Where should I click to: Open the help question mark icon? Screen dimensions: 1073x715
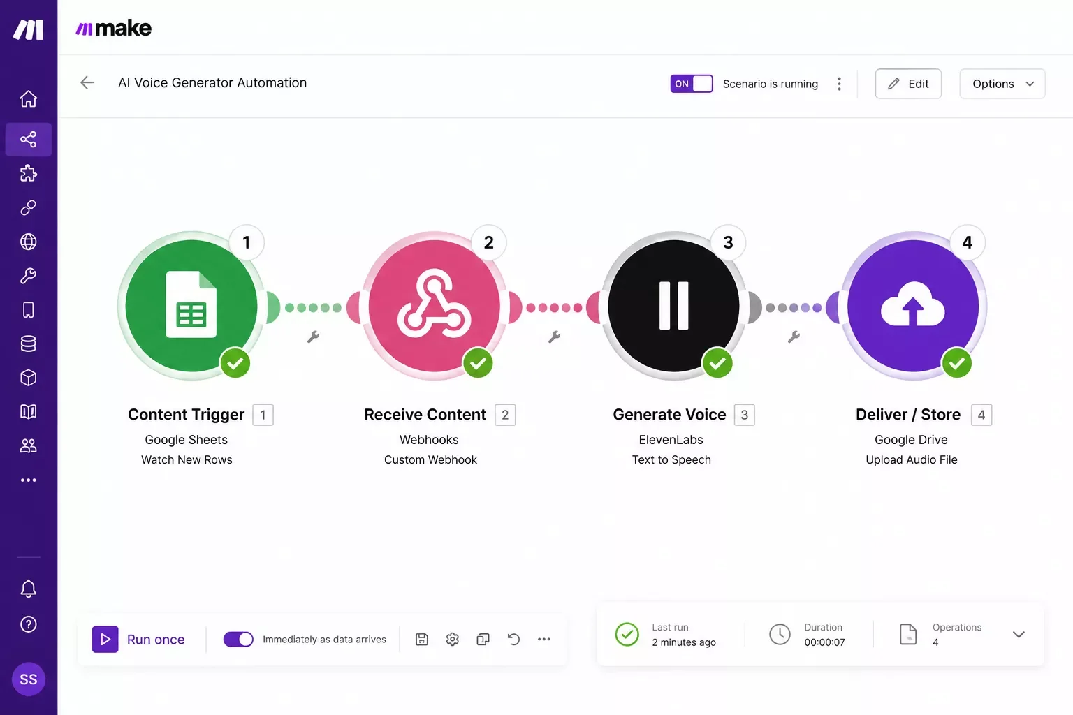click(x=29, y=624)
